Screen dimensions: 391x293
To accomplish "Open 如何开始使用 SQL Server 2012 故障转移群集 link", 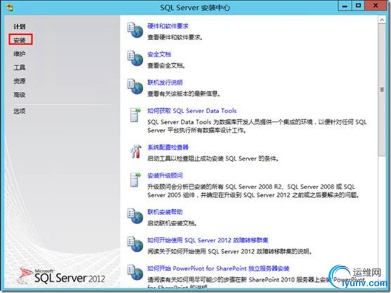I will [208, 240].
